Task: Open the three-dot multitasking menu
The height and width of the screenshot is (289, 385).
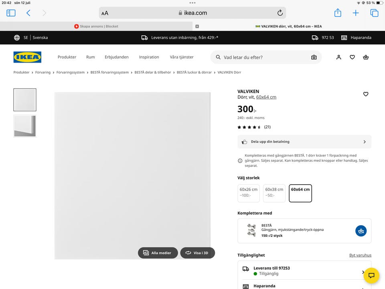Action: coord(192,3)
